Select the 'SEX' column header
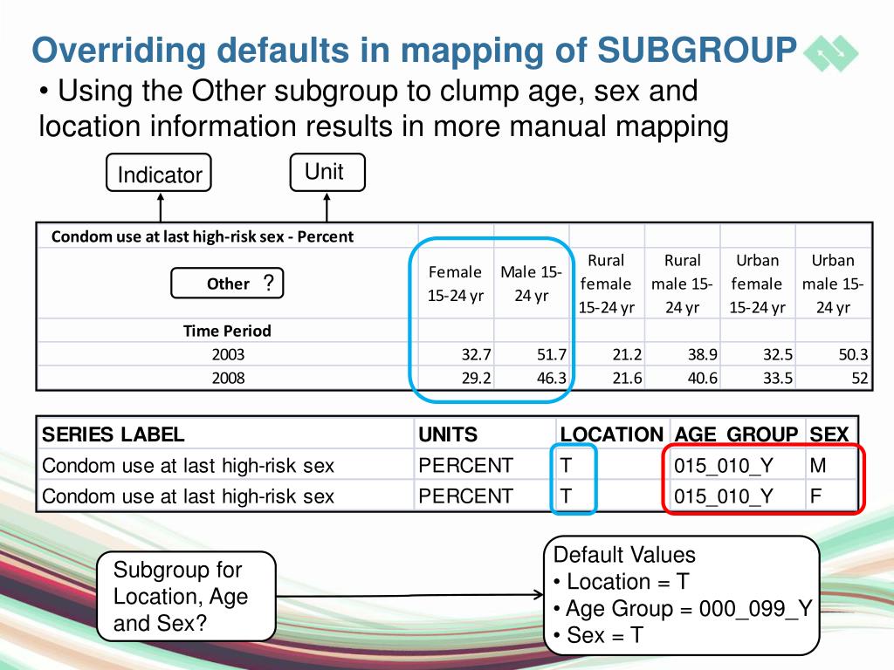The image size is (894, 670). click(x=829, y=434)
